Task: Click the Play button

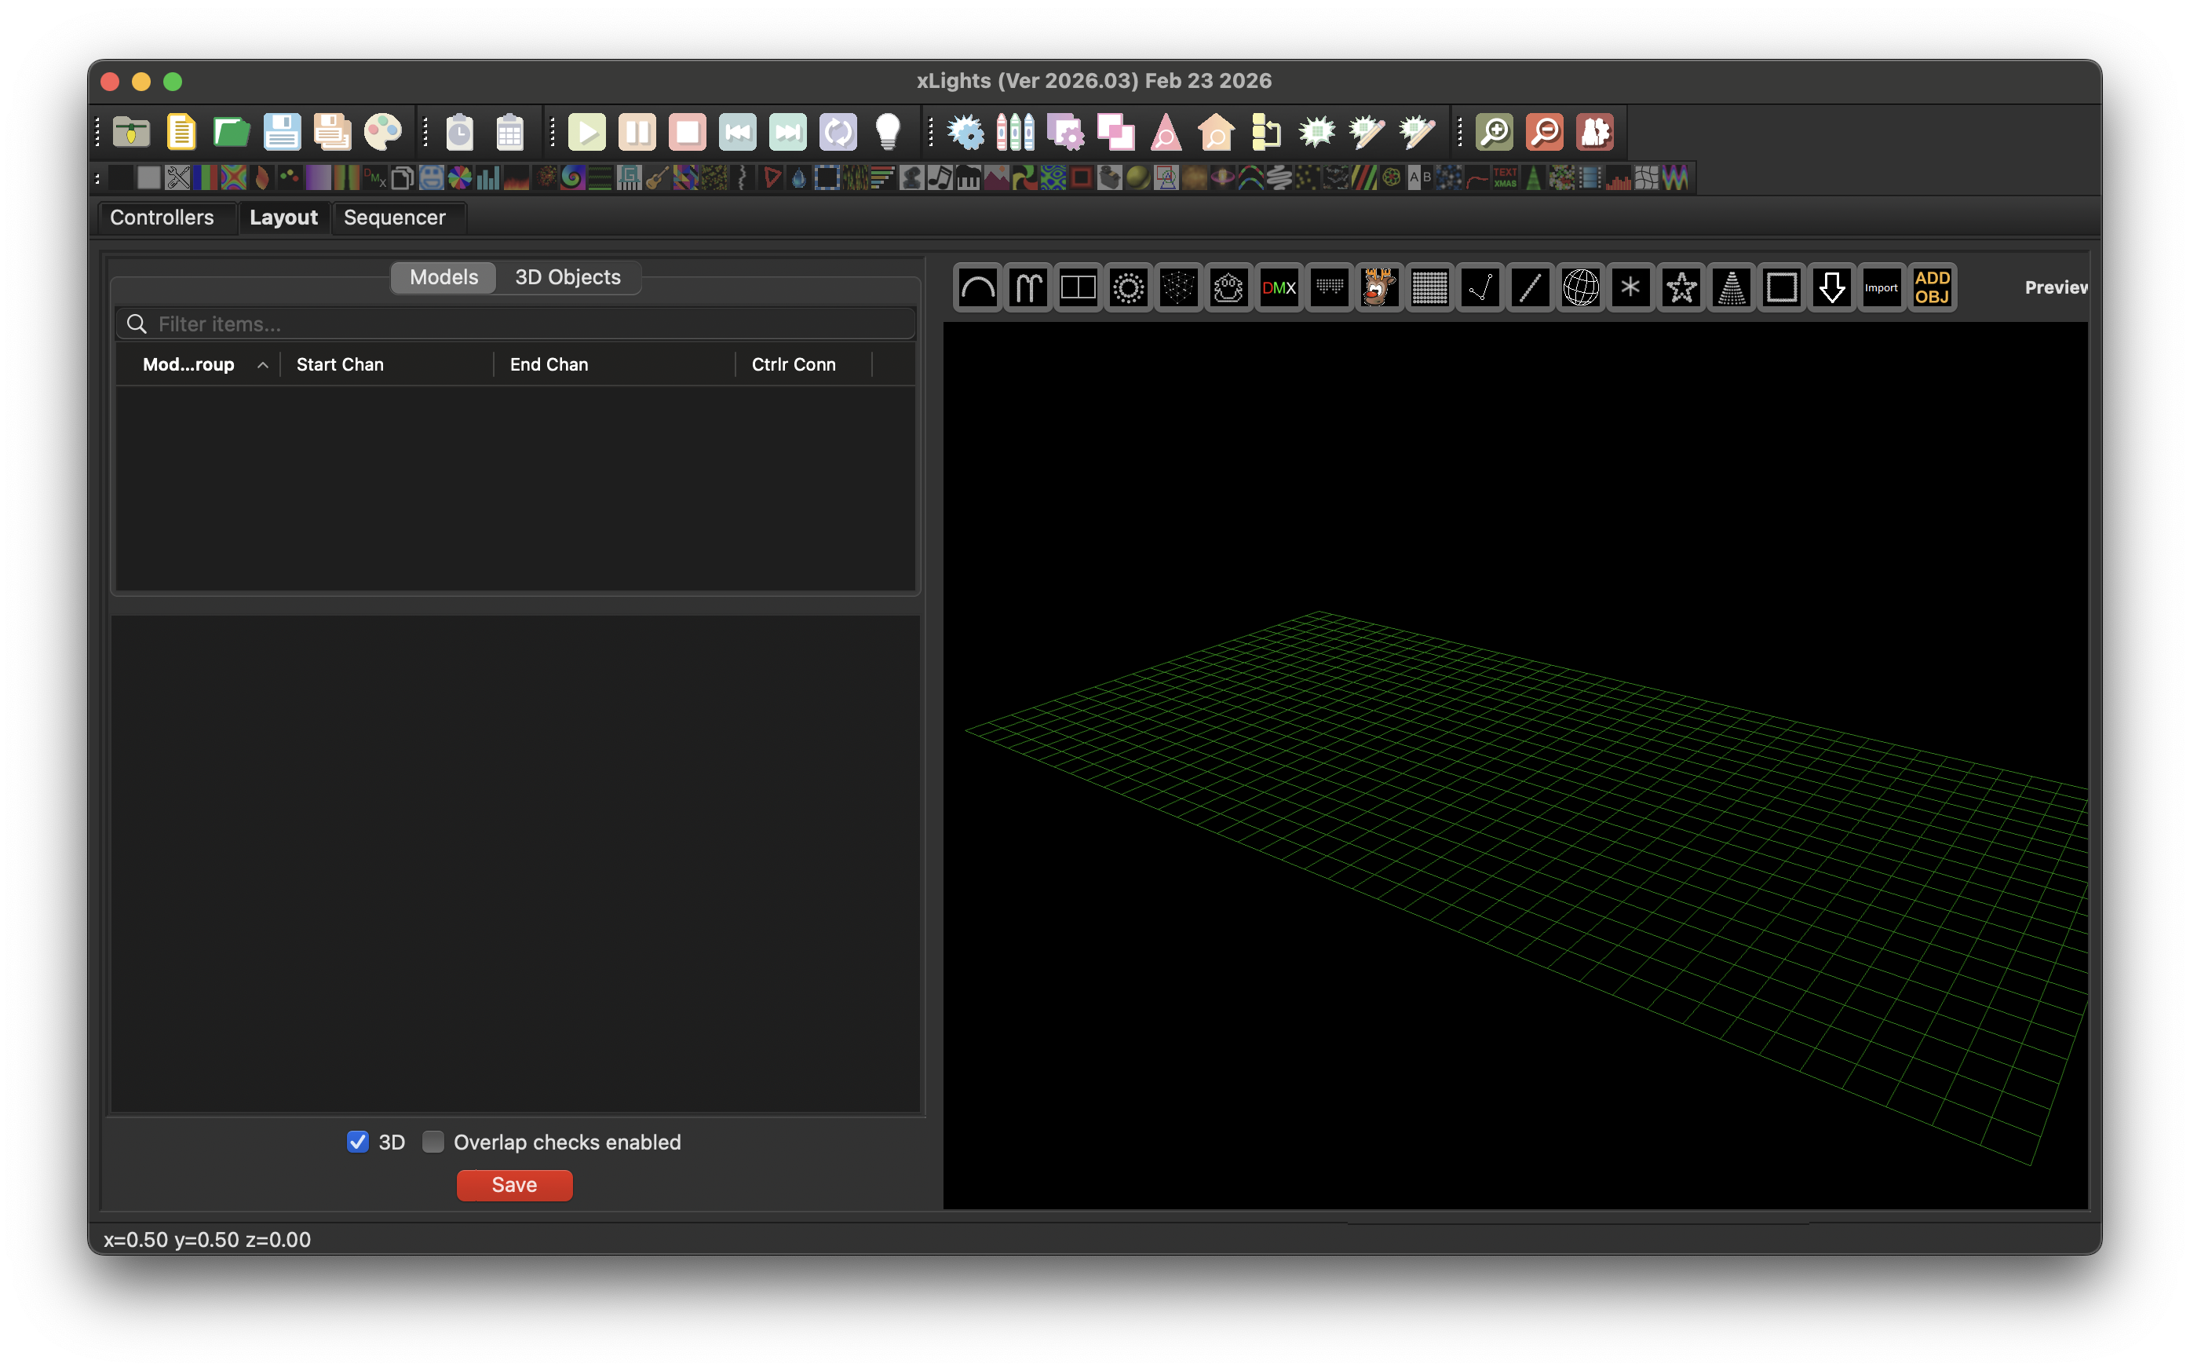Action: [x=587, y=133]
